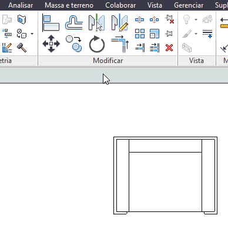Click the Array tool icon
This screenshot has height=245, width=228.
(140, 34)
